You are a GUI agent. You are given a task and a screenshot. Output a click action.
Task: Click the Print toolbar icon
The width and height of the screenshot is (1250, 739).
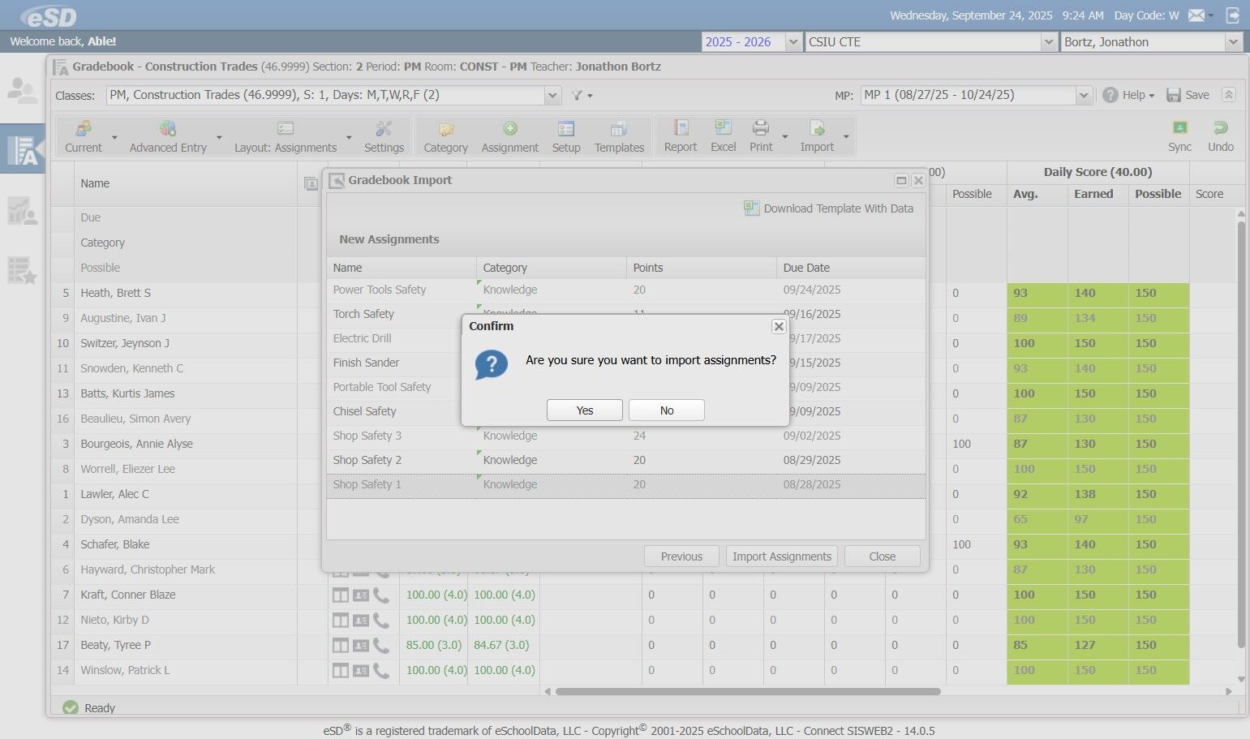pyautogui.click(x=760, y=128)
